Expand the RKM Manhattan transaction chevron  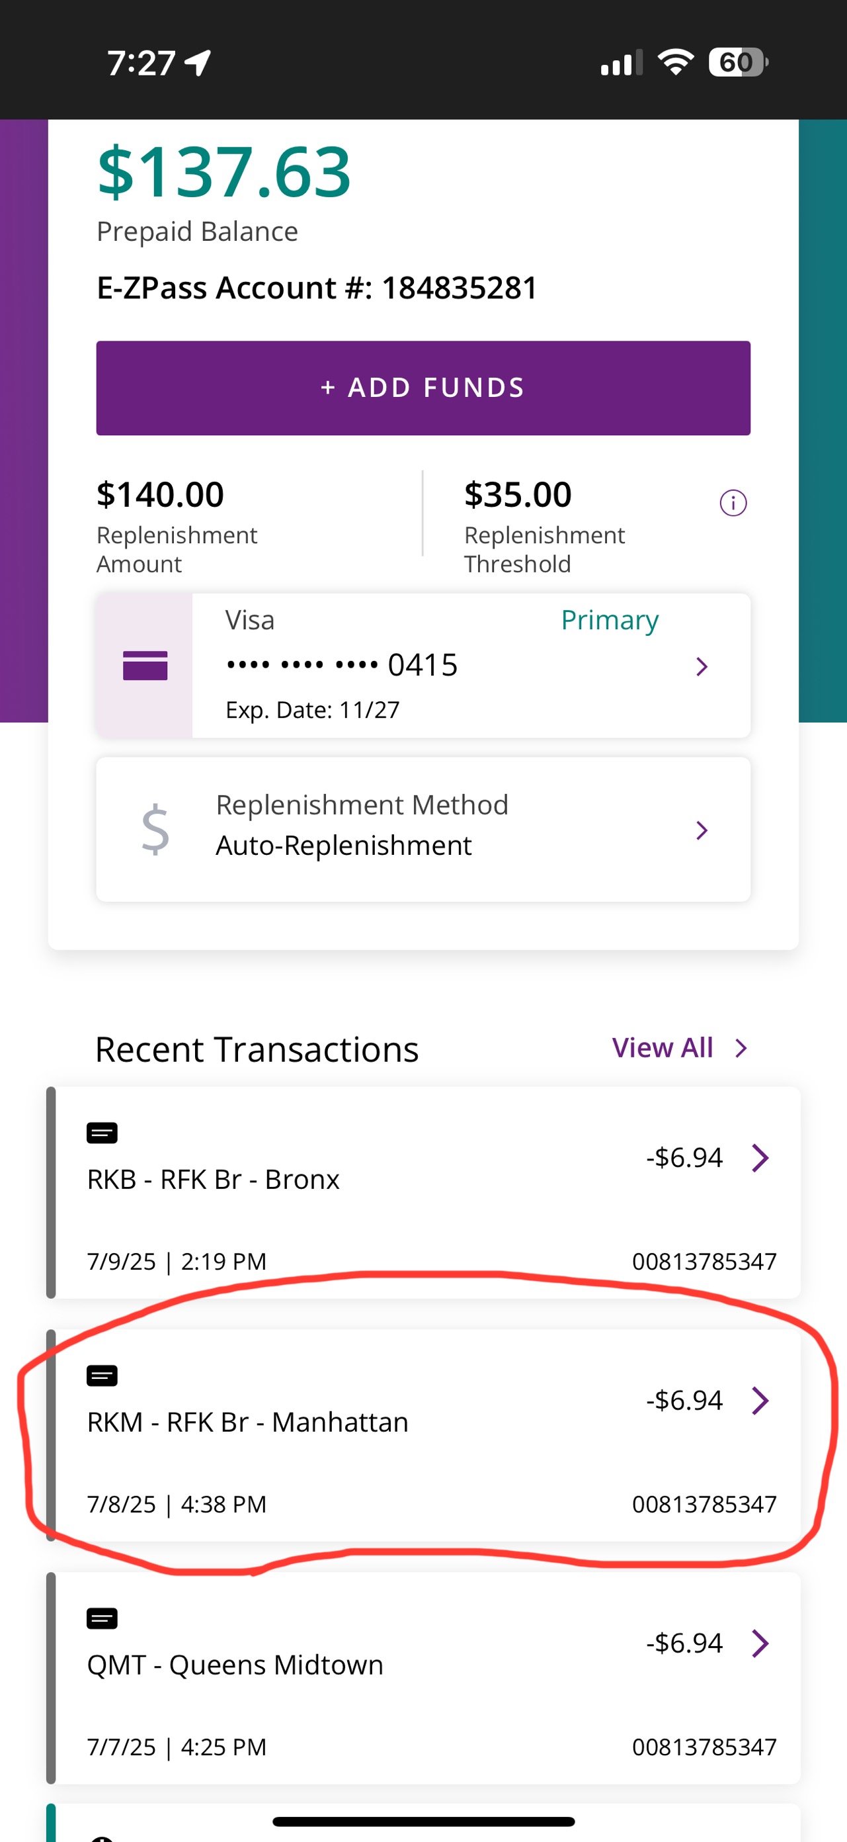pyautogui.click(x=760, y=1400)
